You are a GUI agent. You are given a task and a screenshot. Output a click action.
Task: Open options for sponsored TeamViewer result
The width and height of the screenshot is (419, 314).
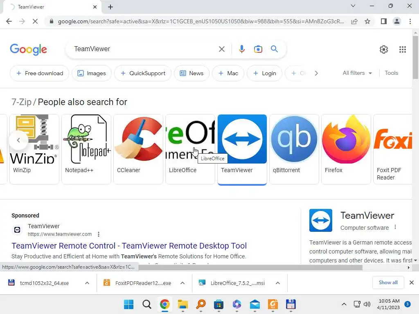99,234
